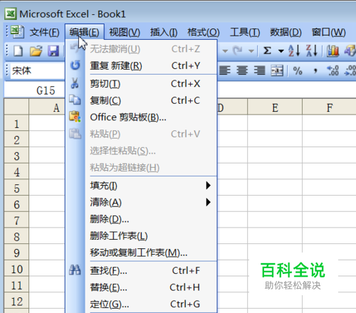Screen dimensions: 356x313
Task: Apply Percent Style format icon
Action: (x=298, y=70)
